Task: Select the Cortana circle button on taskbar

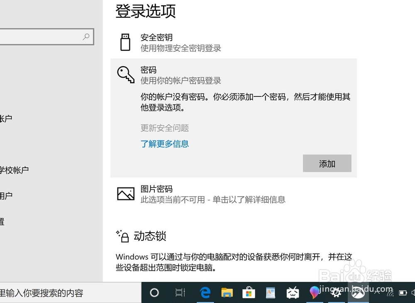Action: [154, 293]
